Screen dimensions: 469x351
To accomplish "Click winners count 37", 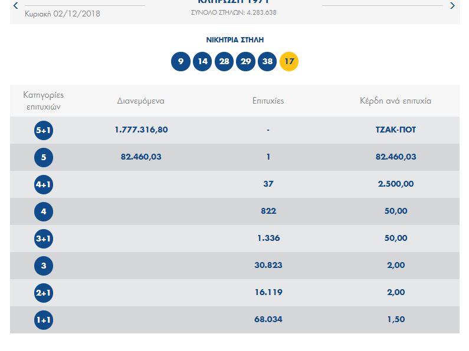I will click(x=268, y=184).
